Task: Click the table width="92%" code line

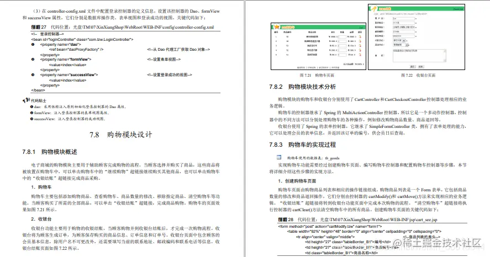Action: coord(365,232)
